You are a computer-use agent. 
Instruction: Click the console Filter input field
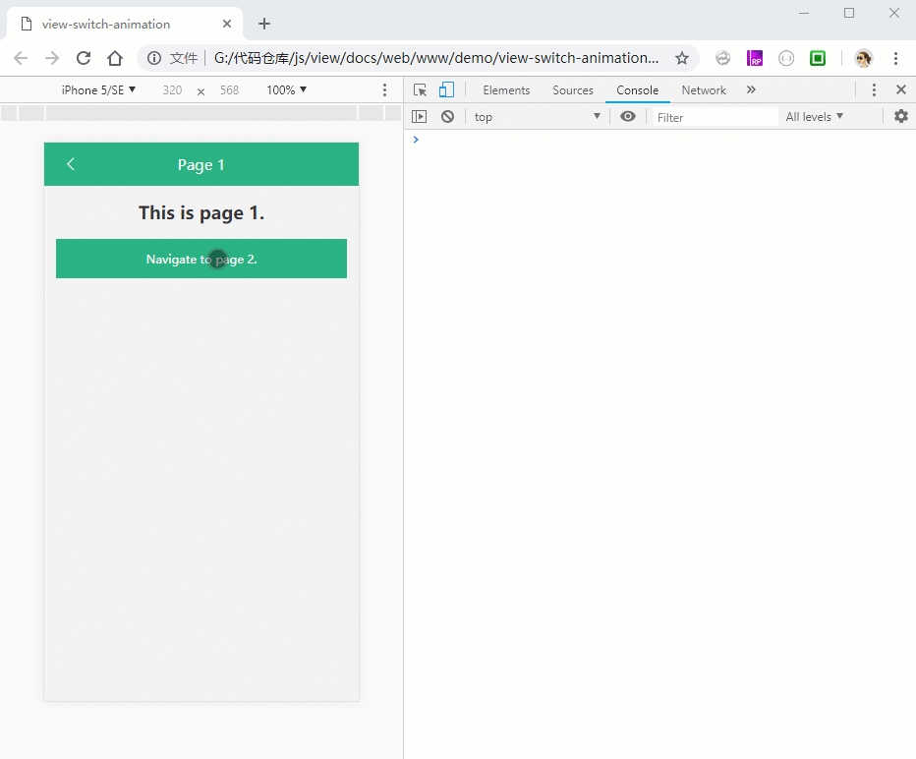pos(715,117)
